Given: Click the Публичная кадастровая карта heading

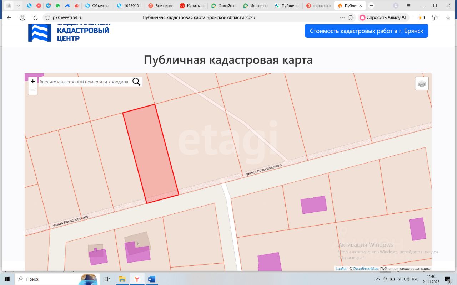Looking at the screenshot, I should [x=228, y=60].
